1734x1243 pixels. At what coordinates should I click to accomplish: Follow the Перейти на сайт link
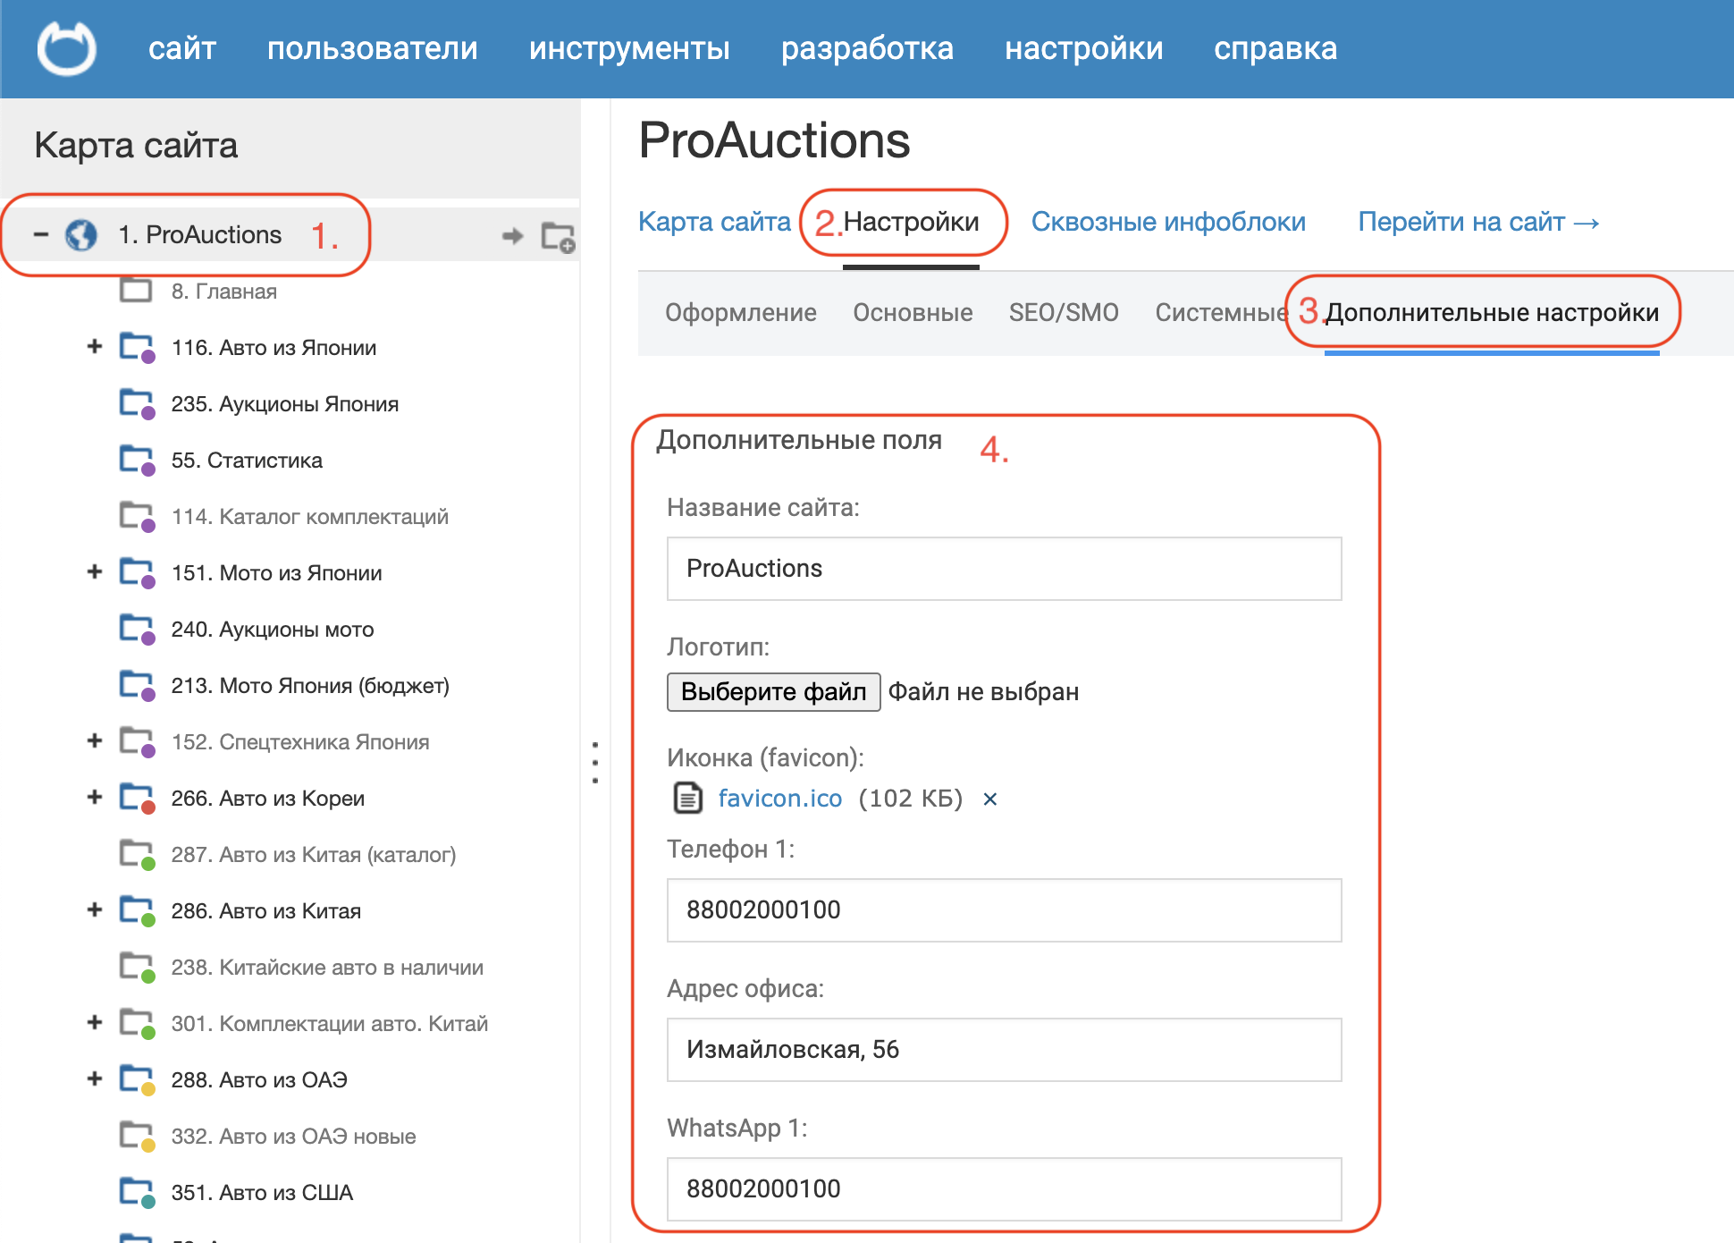1478,222
